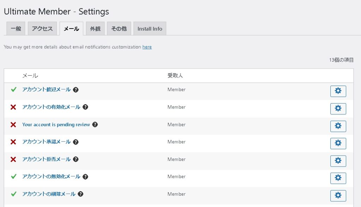Image resolution: width=361 pixels, height=207 pixels.
Task: Click the red X status for アカウント承認メール
Action: tap(13, 142)
